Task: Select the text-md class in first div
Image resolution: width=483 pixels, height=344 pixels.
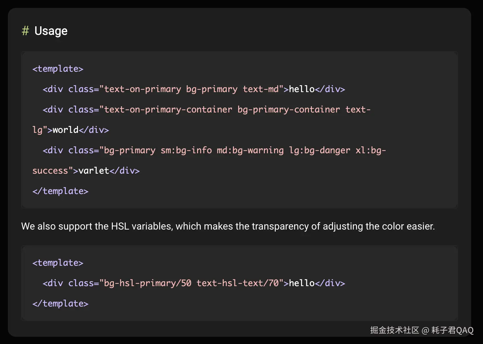Action: pyautogui.click(x=261, y=89)
